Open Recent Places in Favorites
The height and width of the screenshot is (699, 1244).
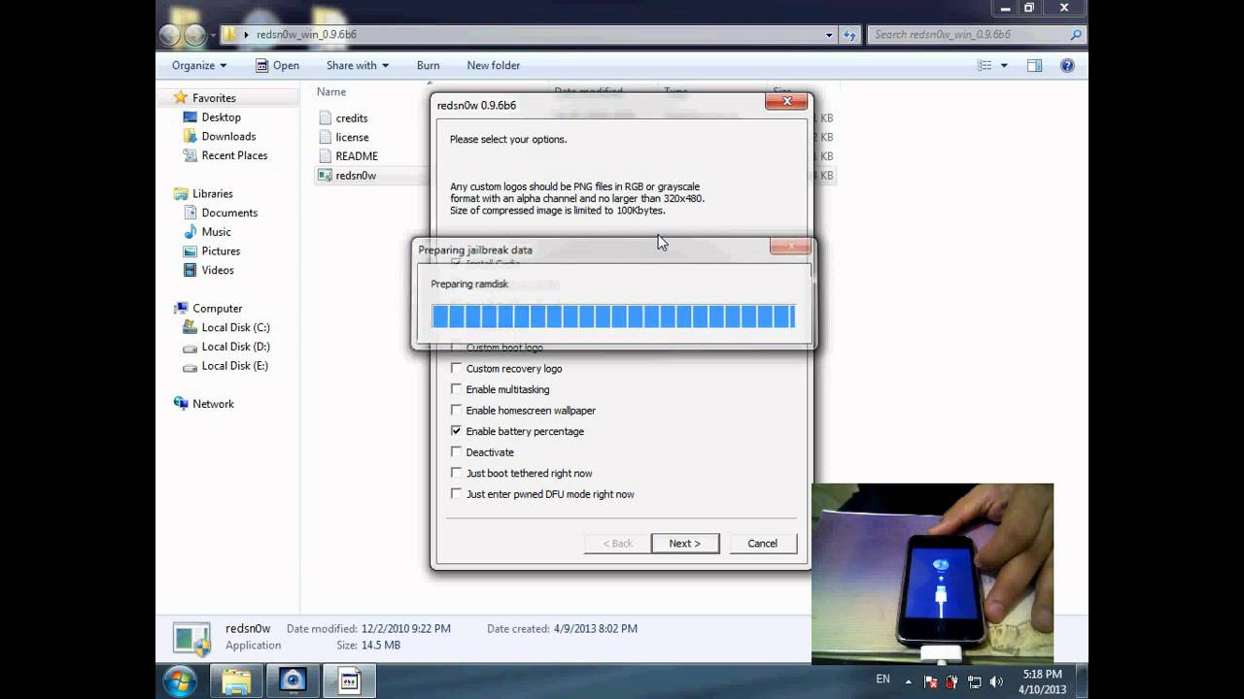[x=234, y=155]
